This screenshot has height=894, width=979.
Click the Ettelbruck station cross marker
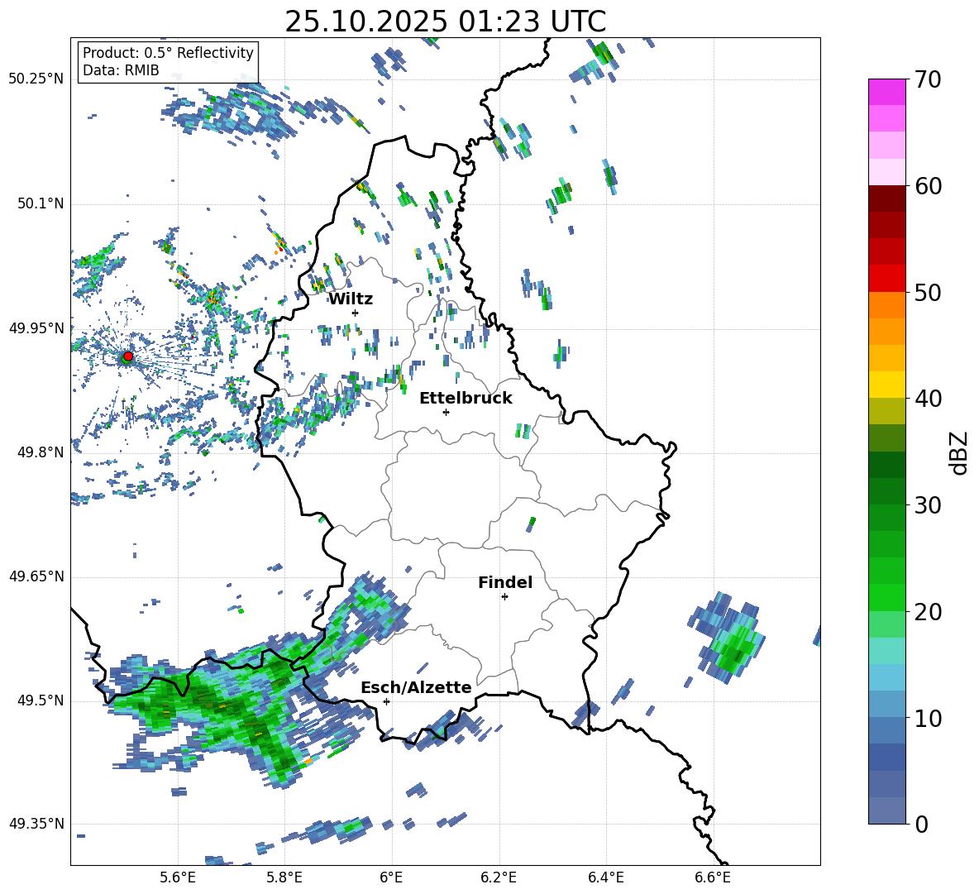point(446,412)
